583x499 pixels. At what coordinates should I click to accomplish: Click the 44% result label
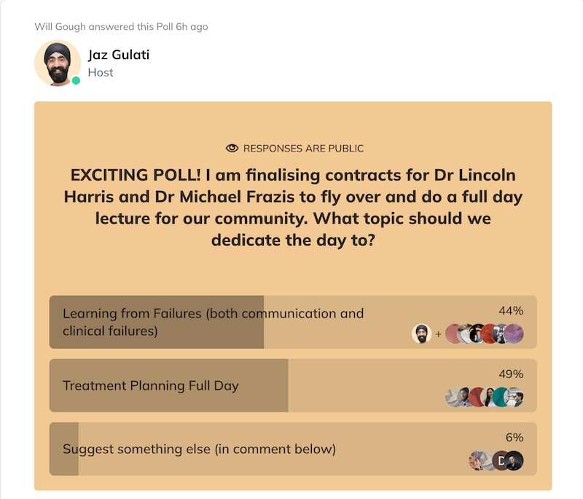click(511, 310)
